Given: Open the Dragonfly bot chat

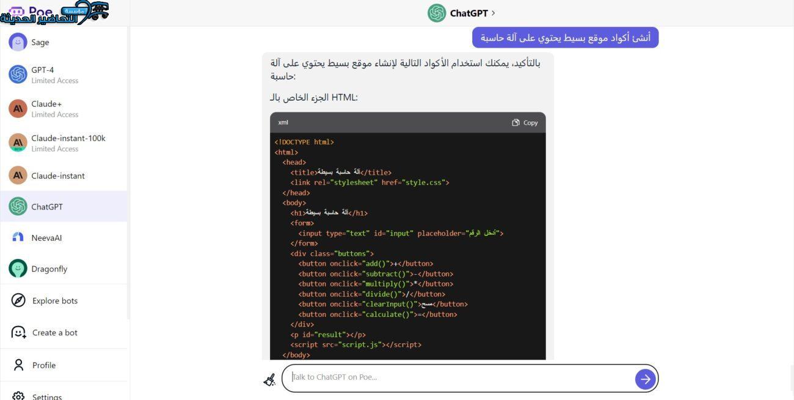Looking at the screenshot, I should 49,269.
